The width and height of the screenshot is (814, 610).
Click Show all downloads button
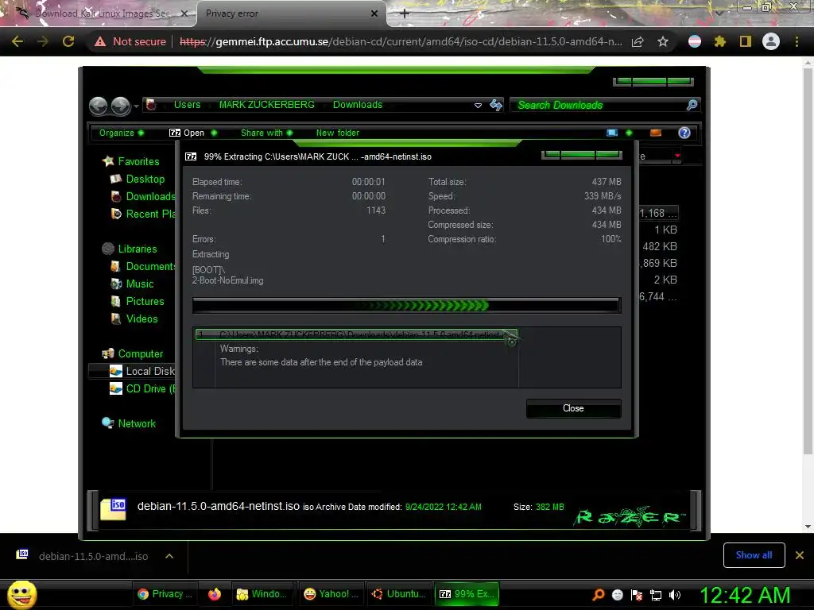(x=754, y=555)
